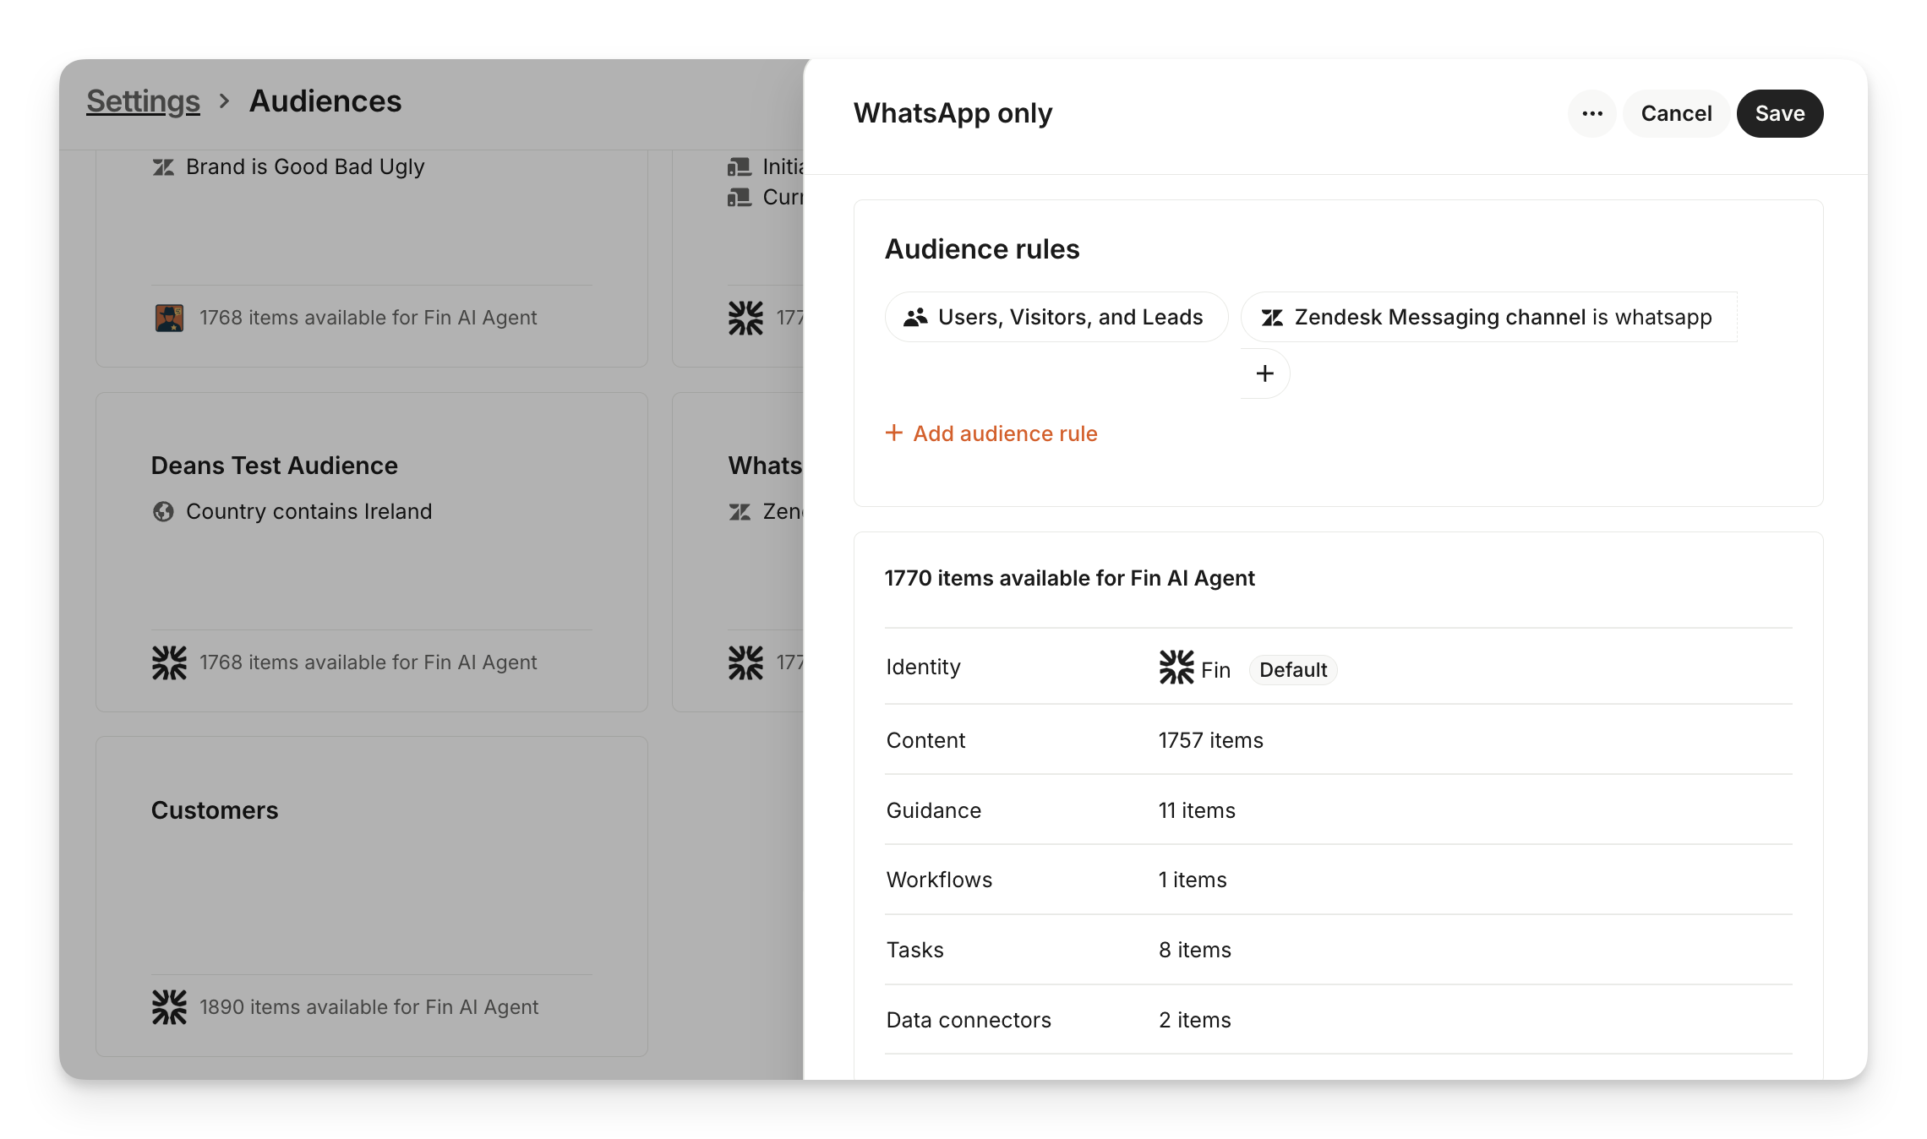Click the avatar thumbnail beside 1768 items
The image size is (1927, 1139).
(169, 318)
